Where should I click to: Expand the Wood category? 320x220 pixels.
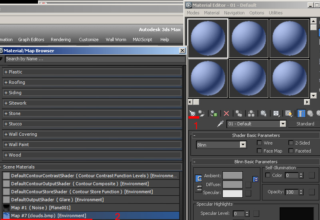pos(92,155)
